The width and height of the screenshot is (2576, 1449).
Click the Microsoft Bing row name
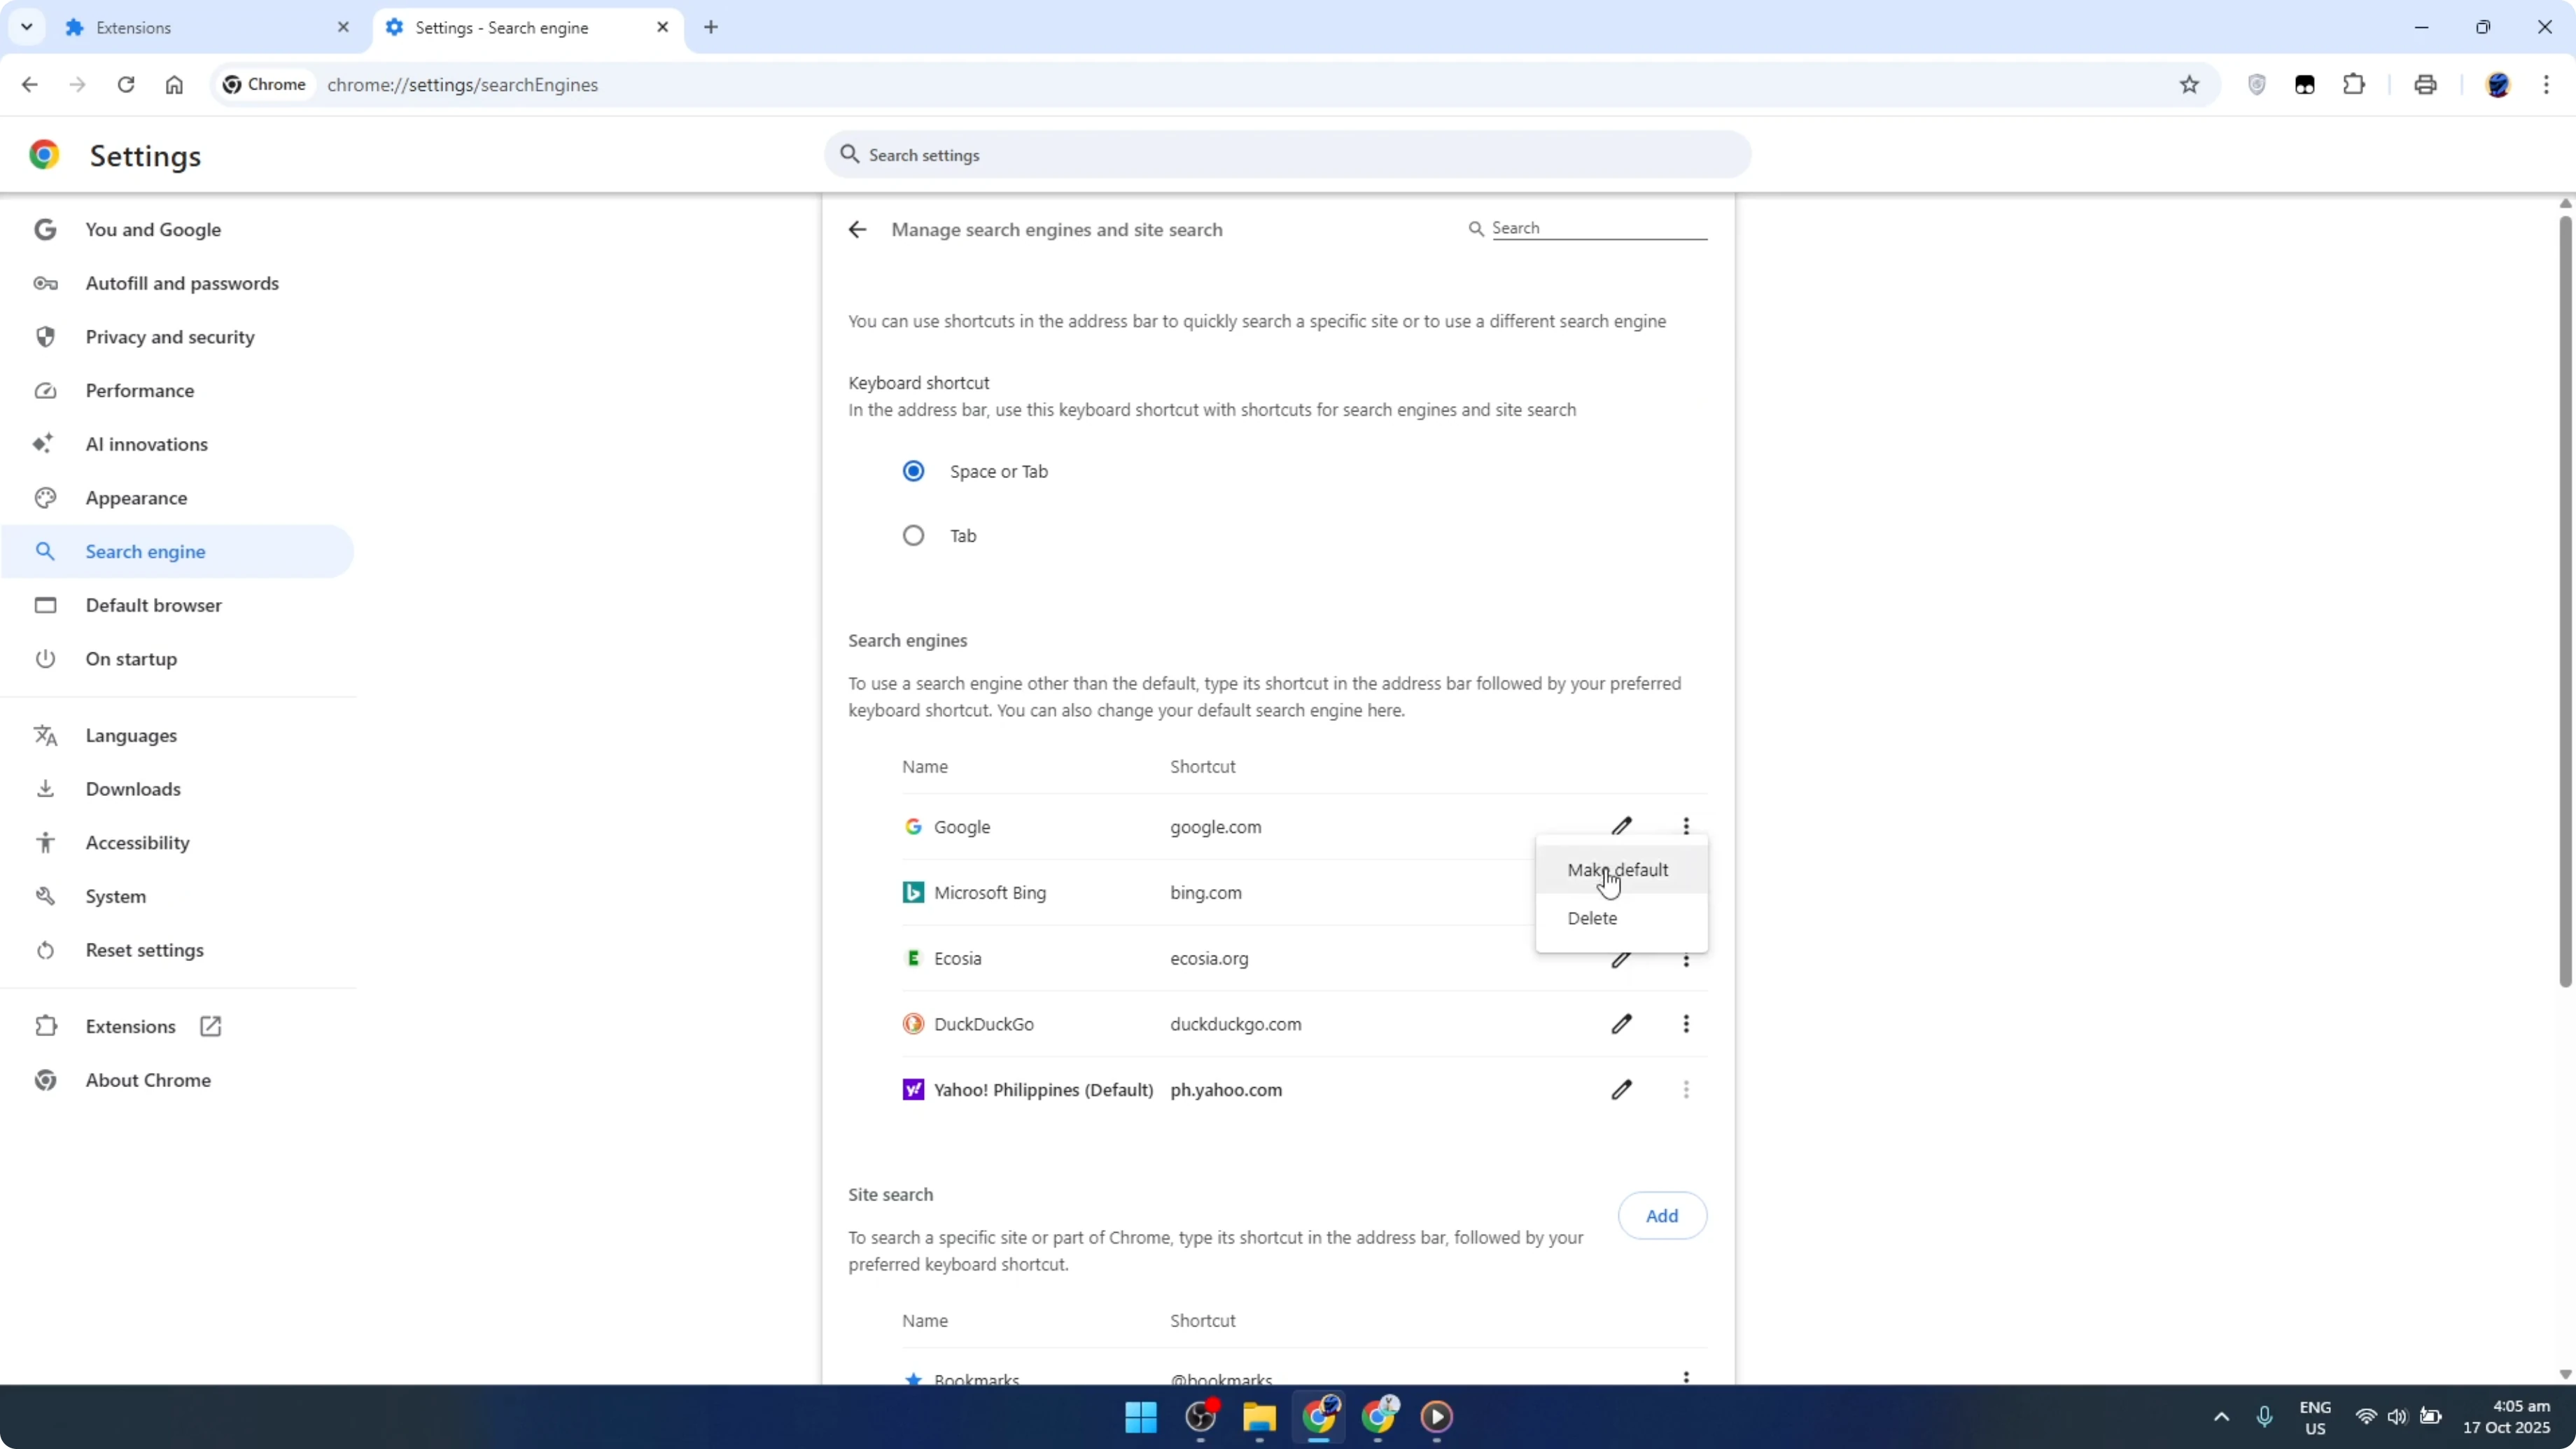[989, 893]
